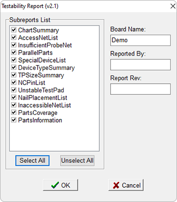Uncheck InaccessibleNetList in the list
177x202 pixels.
14,105
